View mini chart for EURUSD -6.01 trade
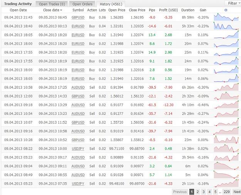 click(226, 26)
